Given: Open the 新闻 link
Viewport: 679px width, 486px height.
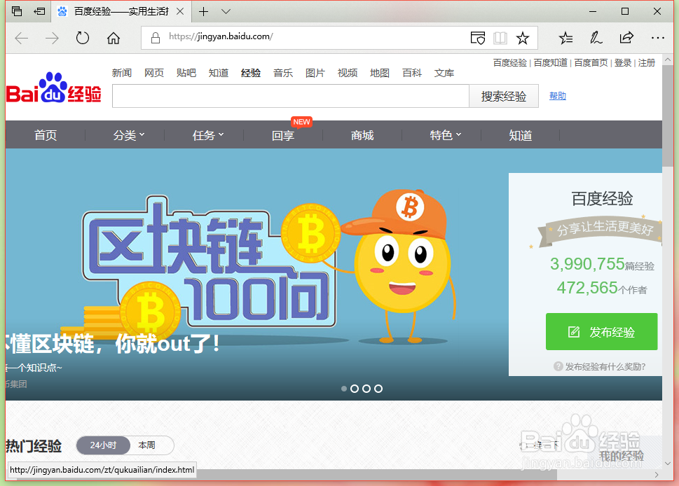Looking at the screenshot, I should click(122, 73).
